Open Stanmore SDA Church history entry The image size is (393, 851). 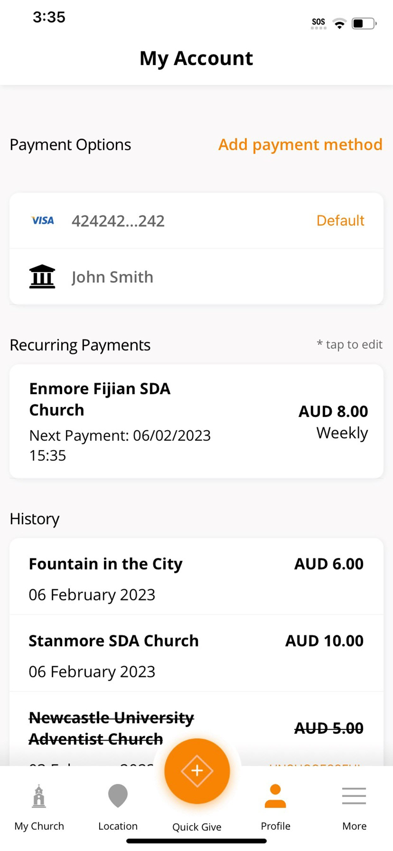[196, 653]
